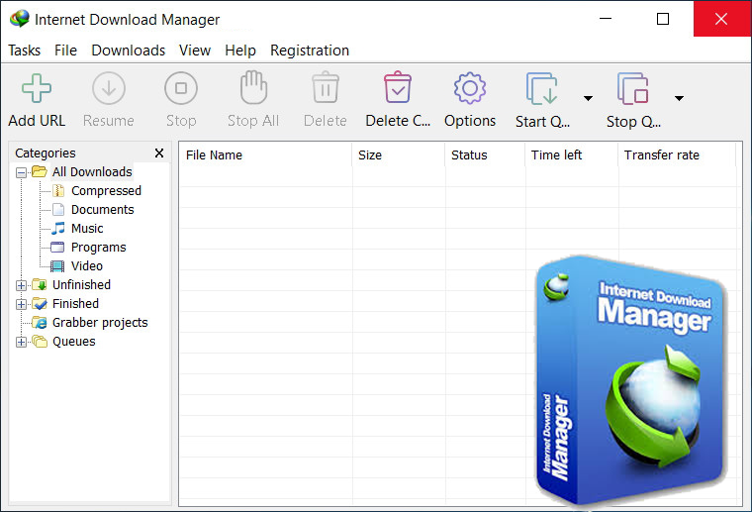Select the Programs category label
The width and height of the screenshot is (752, 512).
tap(99, 248)
